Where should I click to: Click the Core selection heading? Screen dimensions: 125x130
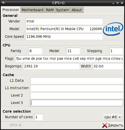(x=17, y=111)
